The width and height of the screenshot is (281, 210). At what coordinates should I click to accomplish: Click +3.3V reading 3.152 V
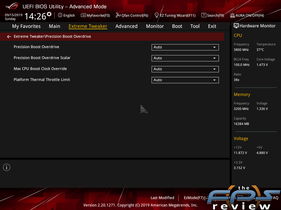pos(239,168)
